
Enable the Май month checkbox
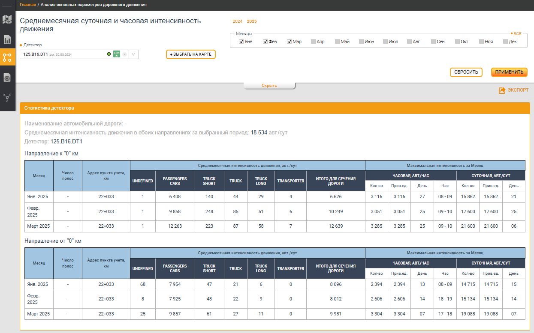coord(338,42)
